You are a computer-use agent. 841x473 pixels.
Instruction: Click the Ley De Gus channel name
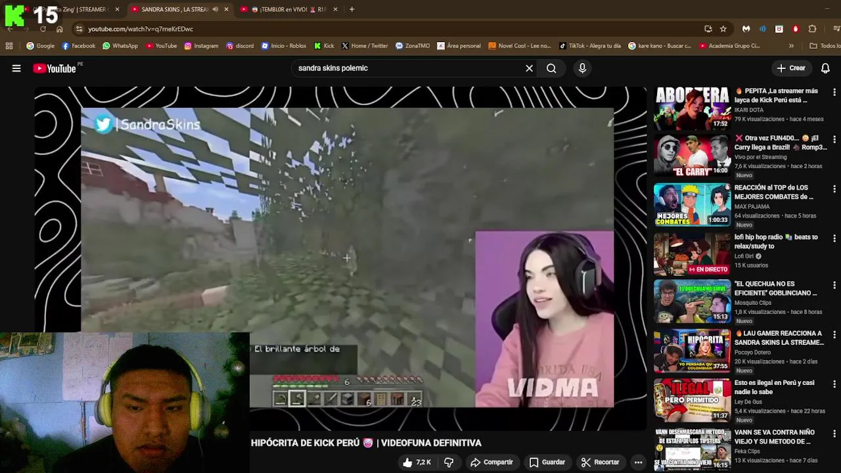[752, 401]
